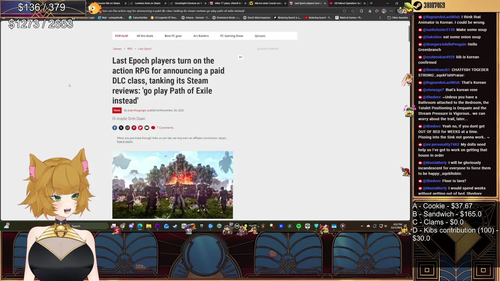Open the RPG breadcrumb
The height and width of the screenshot is (281, 500).
coord(130,49)
